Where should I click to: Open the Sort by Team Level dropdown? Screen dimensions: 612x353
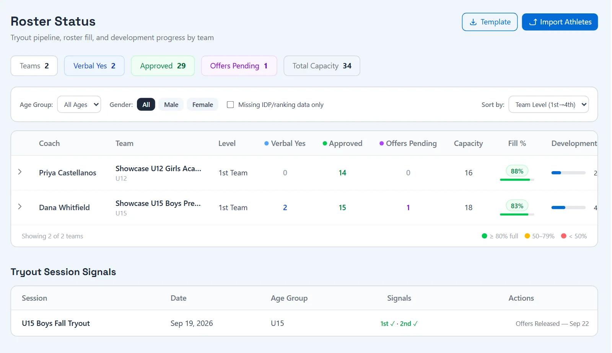[x=549, y=104]
